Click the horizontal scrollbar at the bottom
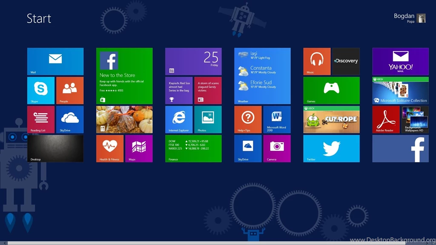Viewport: 436px width, 245px height. (x=170, y=243)
